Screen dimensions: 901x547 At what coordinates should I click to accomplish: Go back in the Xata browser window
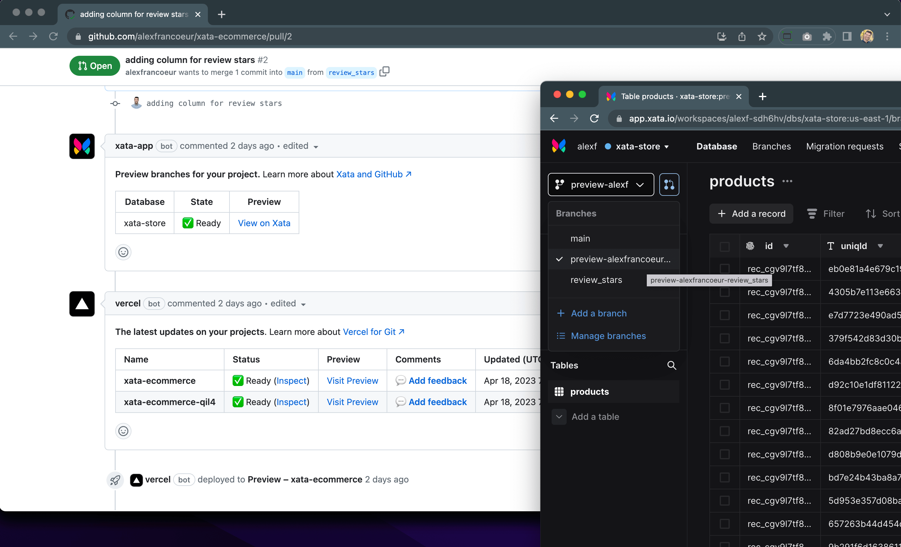pos(554,118)
